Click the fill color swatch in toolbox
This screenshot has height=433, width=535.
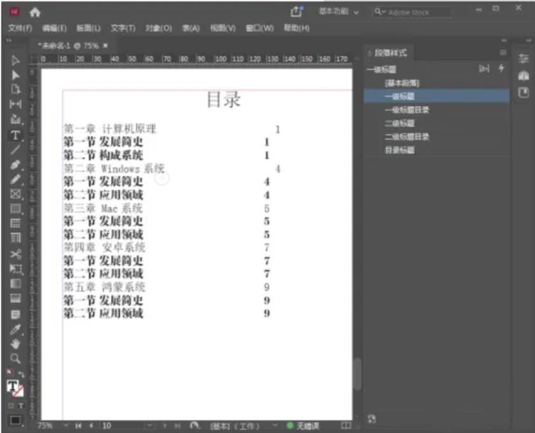click(x=13, y=385)
